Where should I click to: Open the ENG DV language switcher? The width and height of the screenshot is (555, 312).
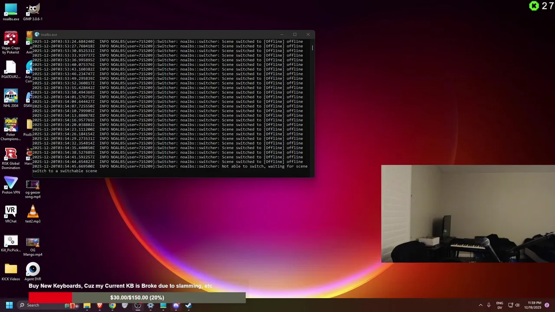pos(499,305)
